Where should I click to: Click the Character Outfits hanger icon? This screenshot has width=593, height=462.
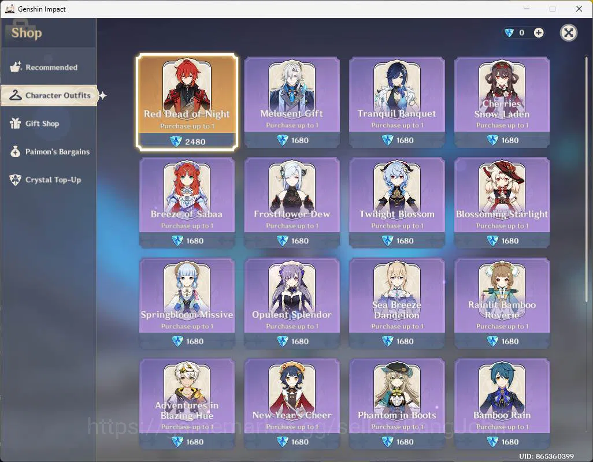tap(16, 95)
